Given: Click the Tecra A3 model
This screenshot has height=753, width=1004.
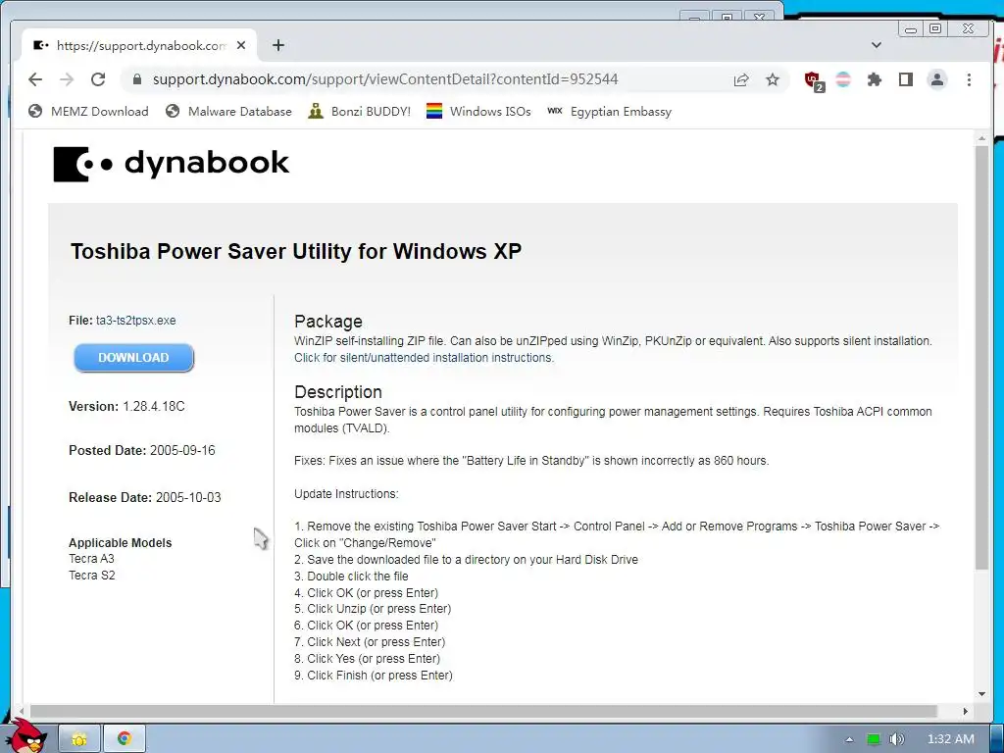Looking at the screenshot, I should [91, 558].
